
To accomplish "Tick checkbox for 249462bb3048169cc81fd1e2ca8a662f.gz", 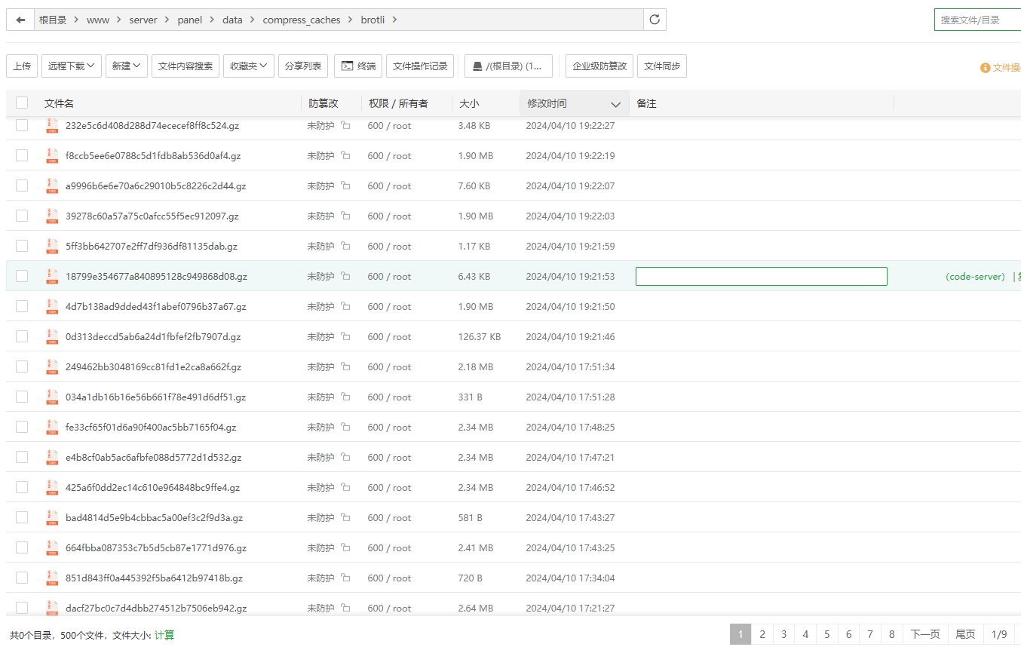I will (22, 366).
